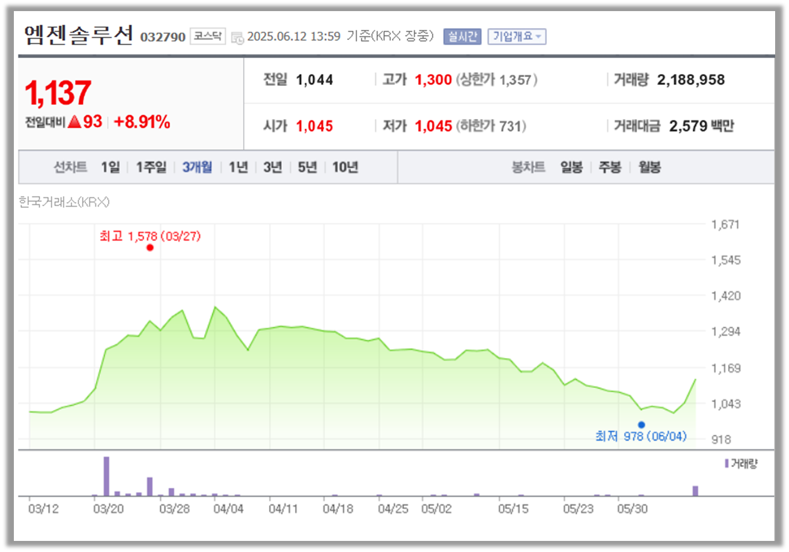Screen dimensions: 789x552
Task: Click the 하한가 731 text
Action: pyautogui.click(x=491, y=126)
